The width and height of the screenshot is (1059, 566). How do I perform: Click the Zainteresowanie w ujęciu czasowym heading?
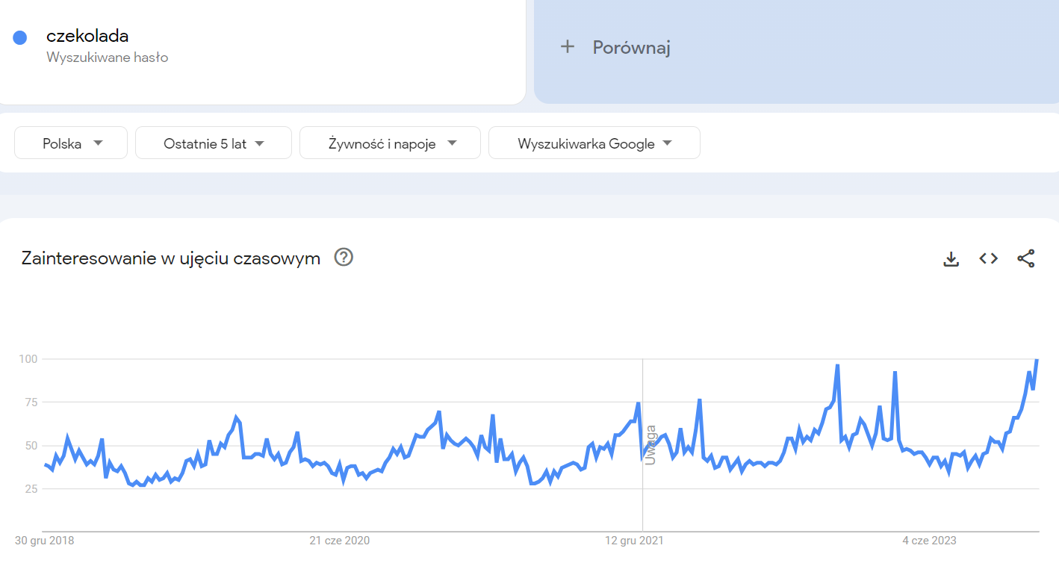[171, 258]
